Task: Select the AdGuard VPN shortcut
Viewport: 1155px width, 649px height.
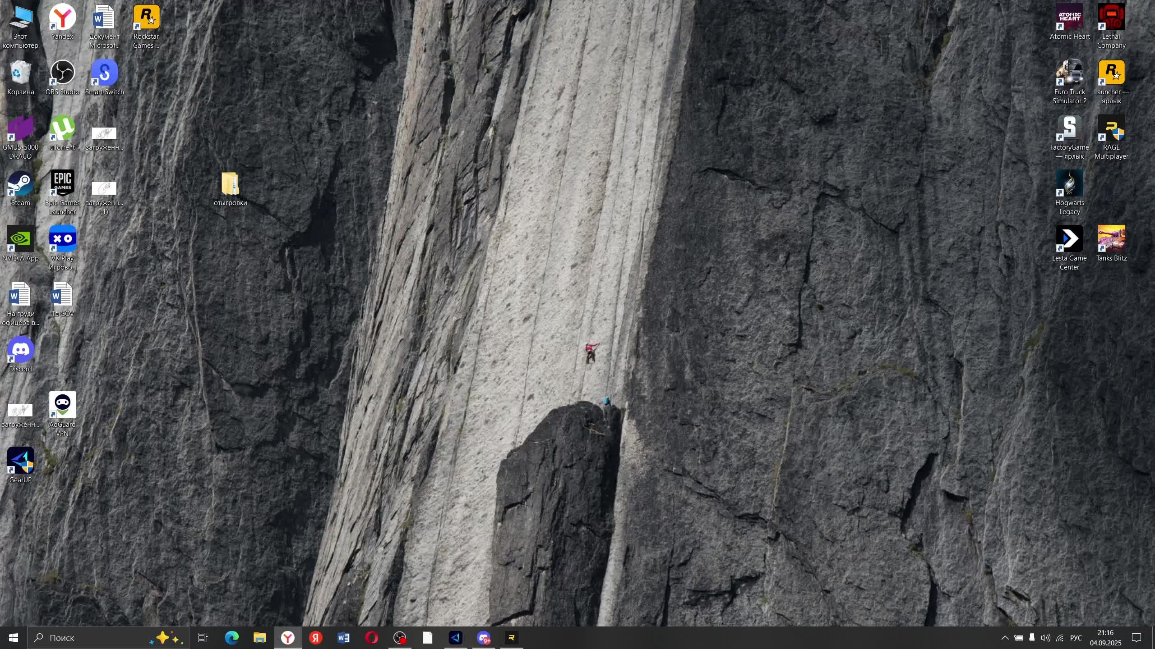Action: tap(62, 405)
